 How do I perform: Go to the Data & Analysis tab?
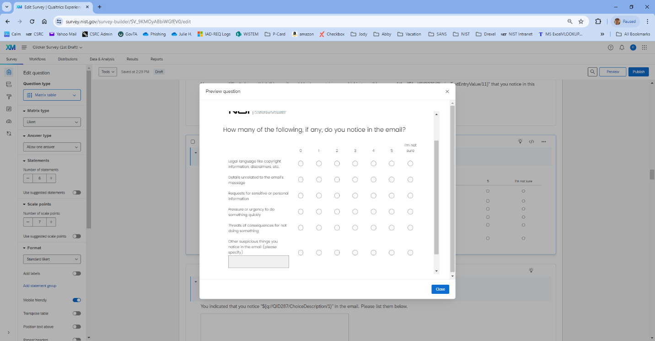102,59
